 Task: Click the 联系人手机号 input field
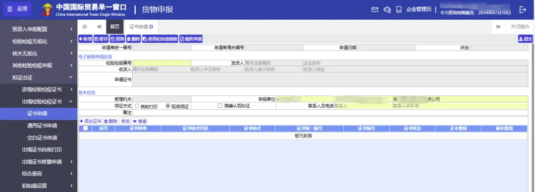[461, 106]
